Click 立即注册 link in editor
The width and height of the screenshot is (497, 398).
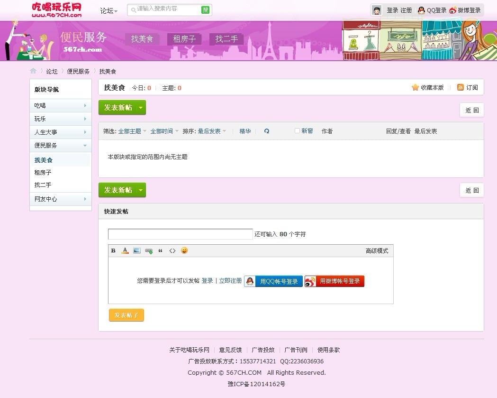[x=230, y=280]
